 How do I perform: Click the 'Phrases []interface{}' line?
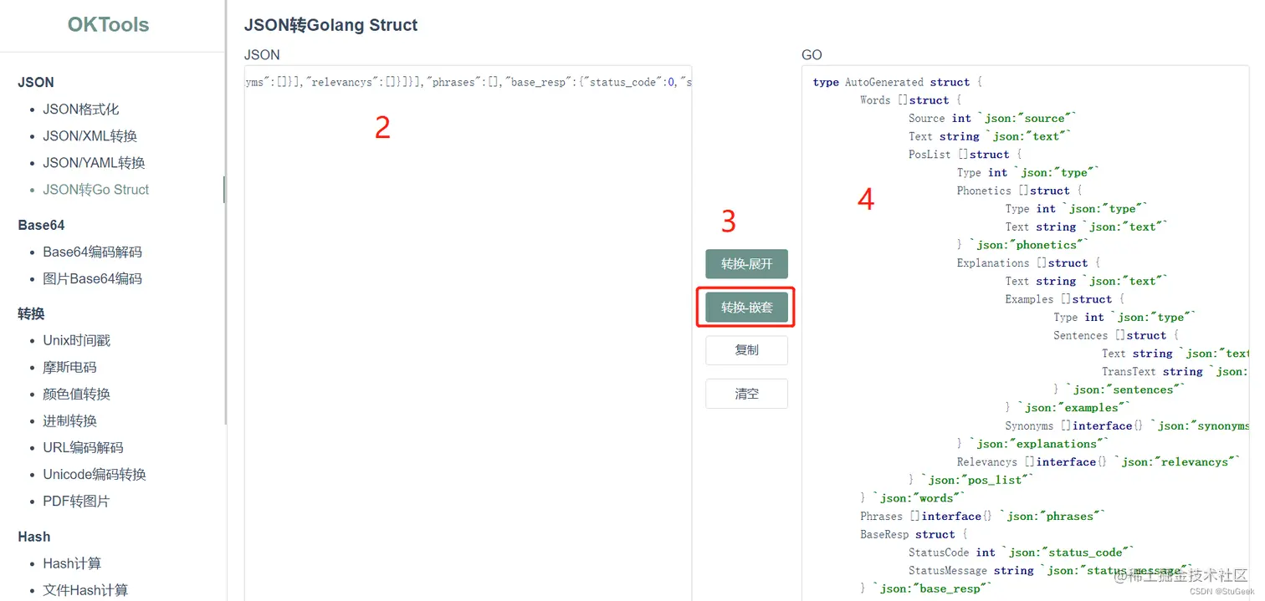(x=983, y=517)
